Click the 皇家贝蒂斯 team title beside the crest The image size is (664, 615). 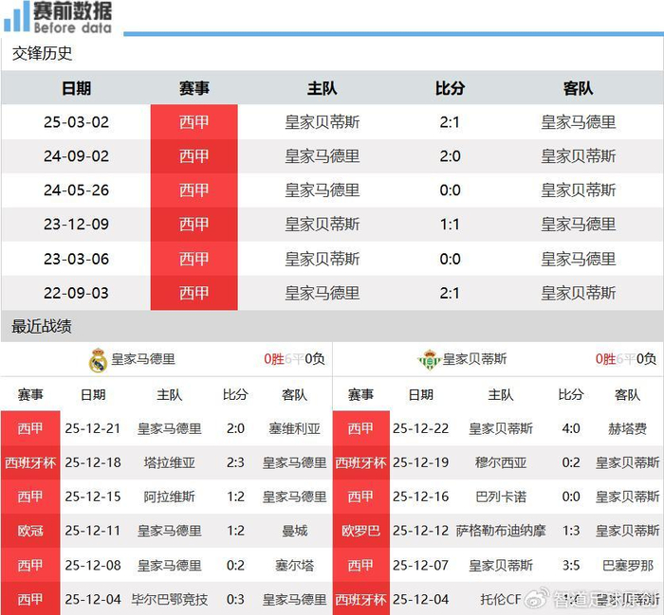(x=474, y=359)
